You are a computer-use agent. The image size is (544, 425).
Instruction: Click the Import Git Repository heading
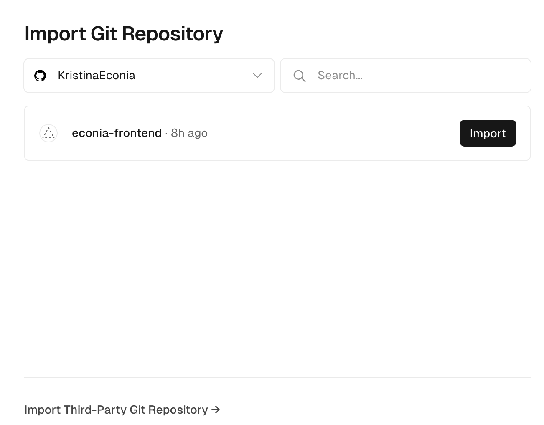[124, 34]
